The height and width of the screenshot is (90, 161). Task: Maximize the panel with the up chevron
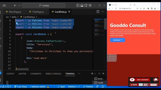pyautogui.click(x=99, y=73)
